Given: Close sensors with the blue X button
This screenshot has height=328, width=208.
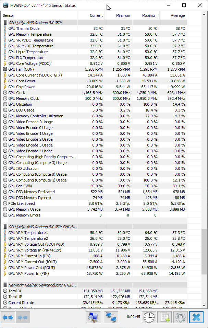Looking at the screenshot, I should point(196,317).
